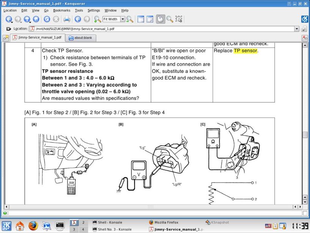Viewport: 310px width, 233px height.
Task: Launch Firefox from the panel
Action: [x=33, y=226]
